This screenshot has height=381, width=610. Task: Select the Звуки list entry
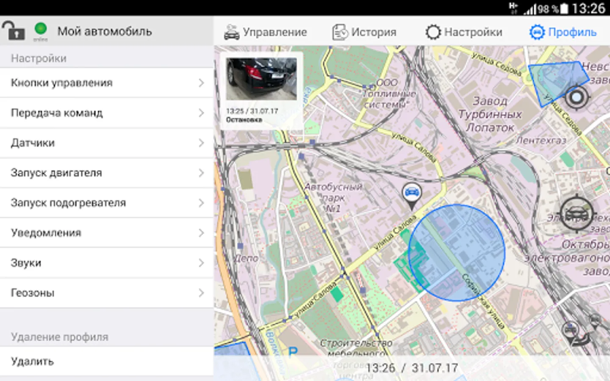click(x=106, y=263)
